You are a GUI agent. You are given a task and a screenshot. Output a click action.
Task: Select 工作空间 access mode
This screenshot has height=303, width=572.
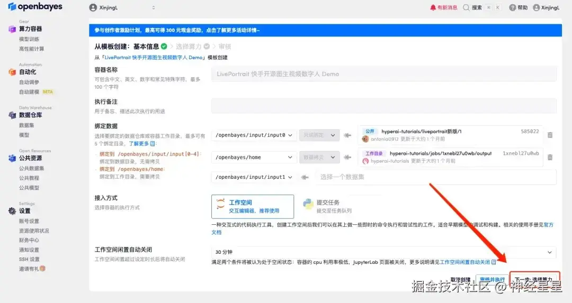(x=253, y=206)
